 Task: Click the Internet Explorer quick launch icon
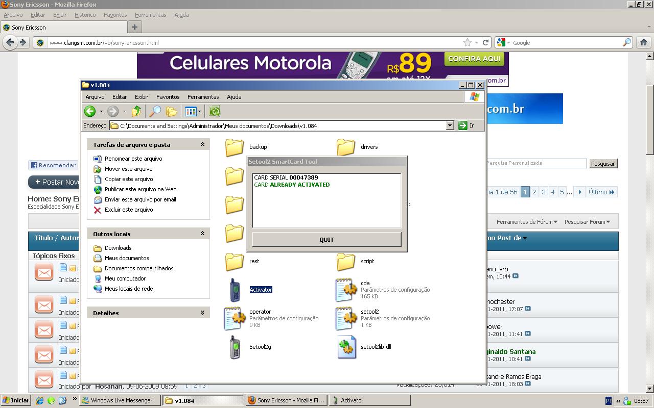[40, 400]
